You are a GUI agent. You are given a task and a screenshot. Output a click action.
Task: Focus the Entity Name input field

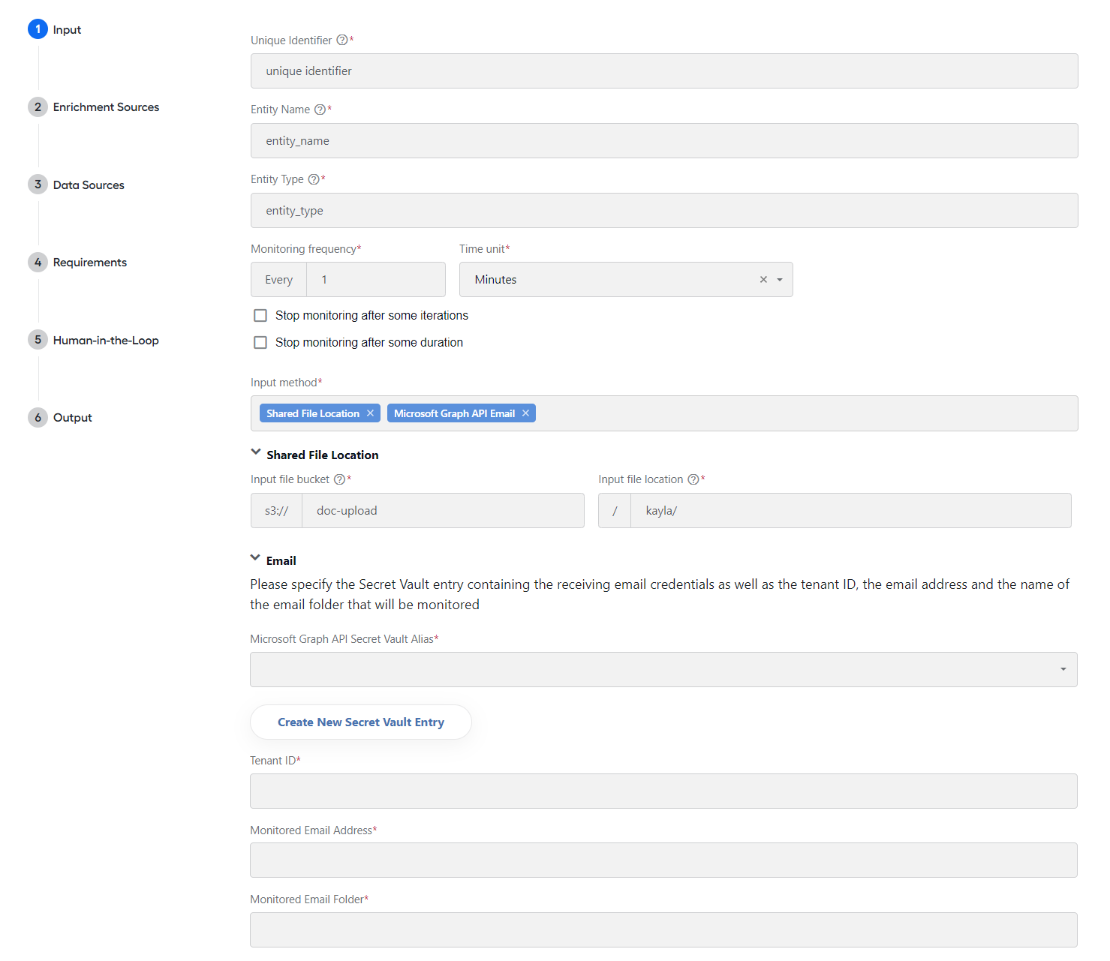pos(664,141)
